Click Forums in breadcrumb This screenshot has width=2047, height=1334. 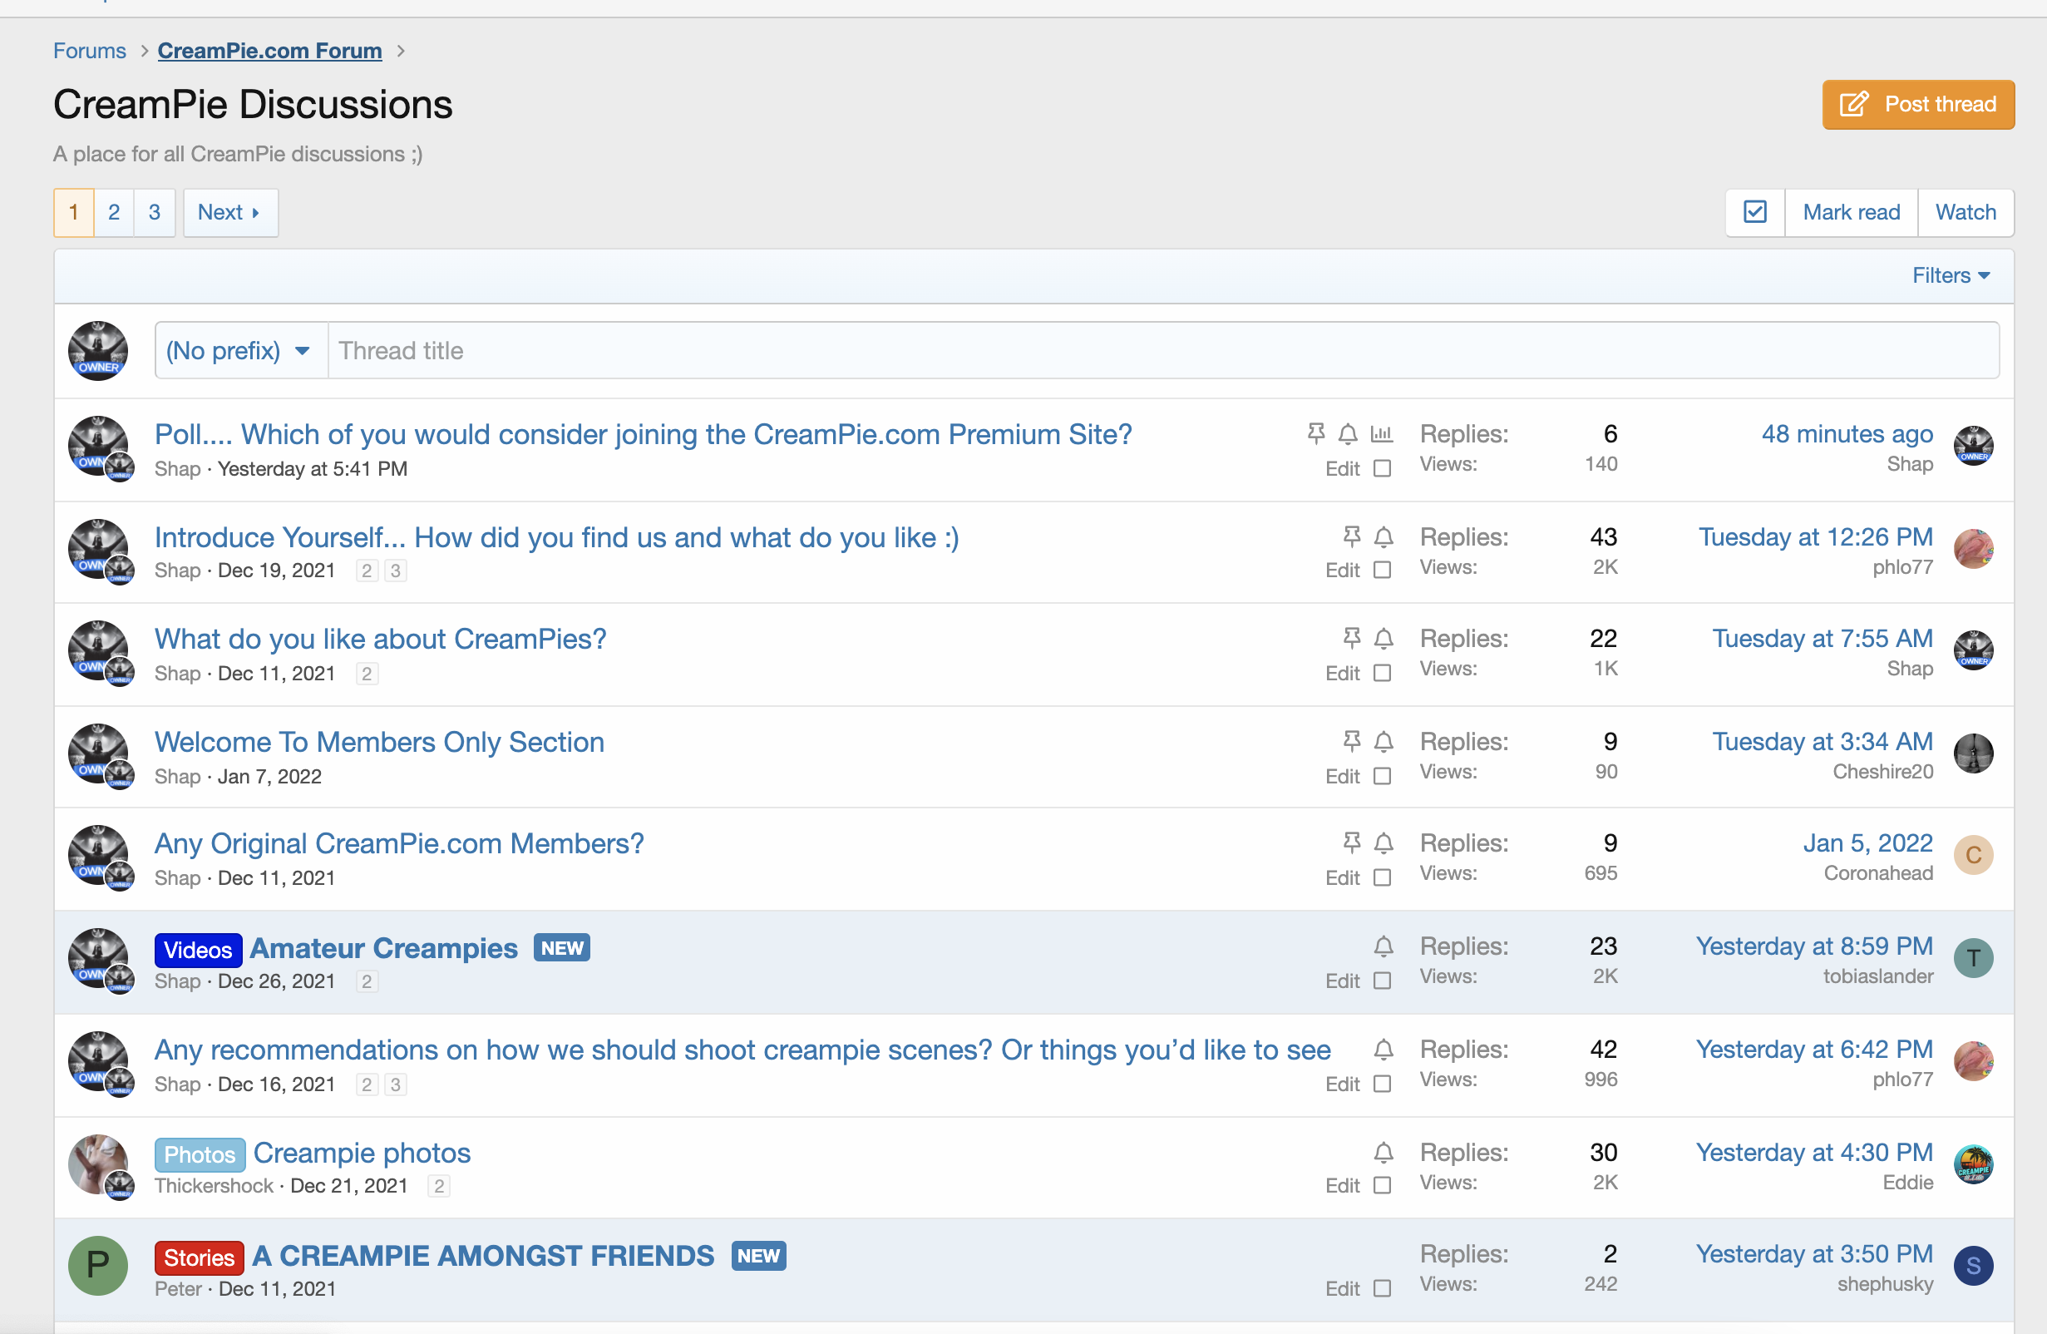90,51
